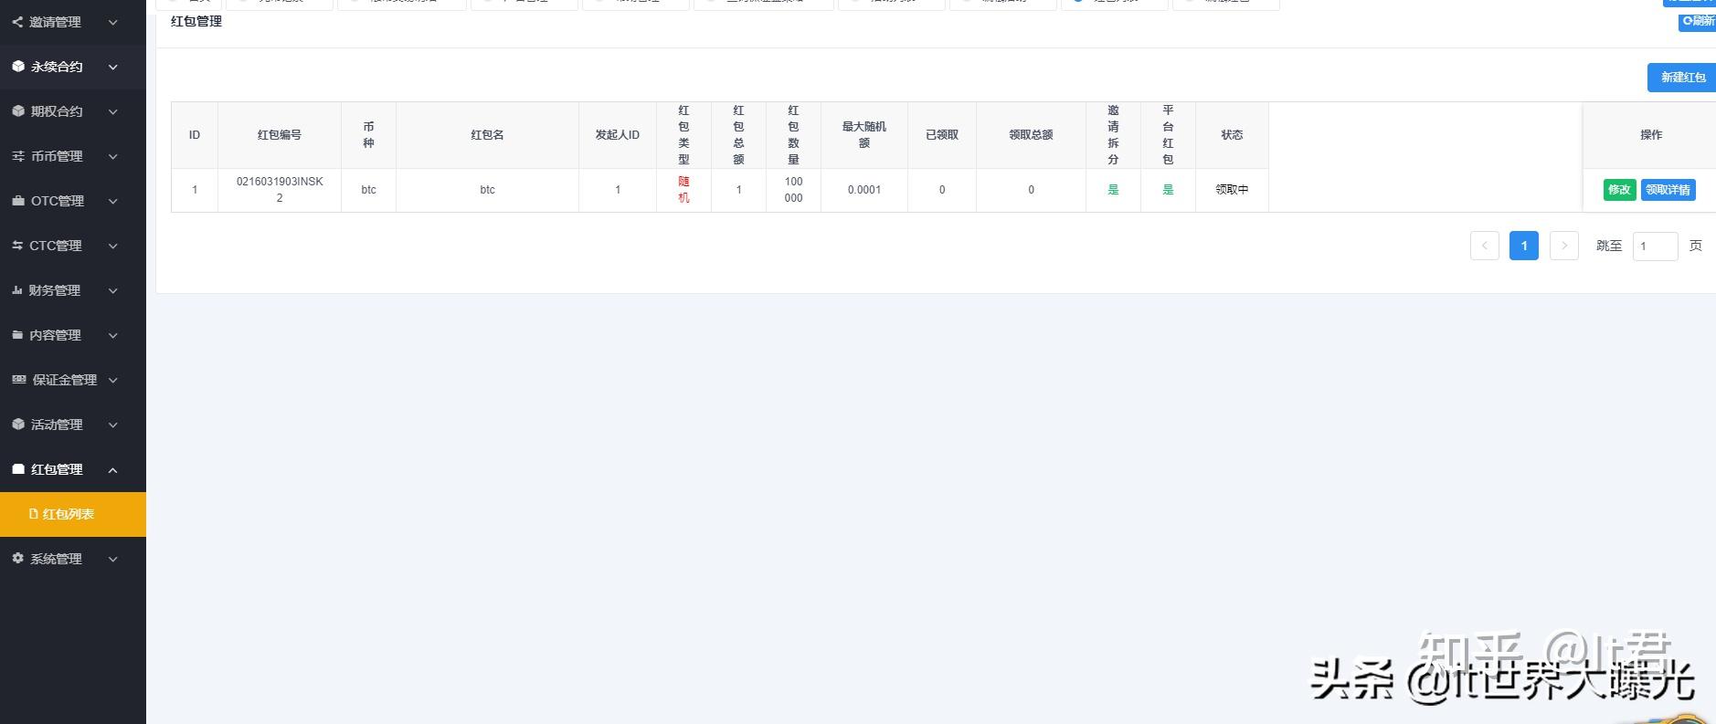This screenshot has width=1716, height=724.
Task: Expand the OTC管理 chevron
Action: pyautogui.click(x=113, y=201)
